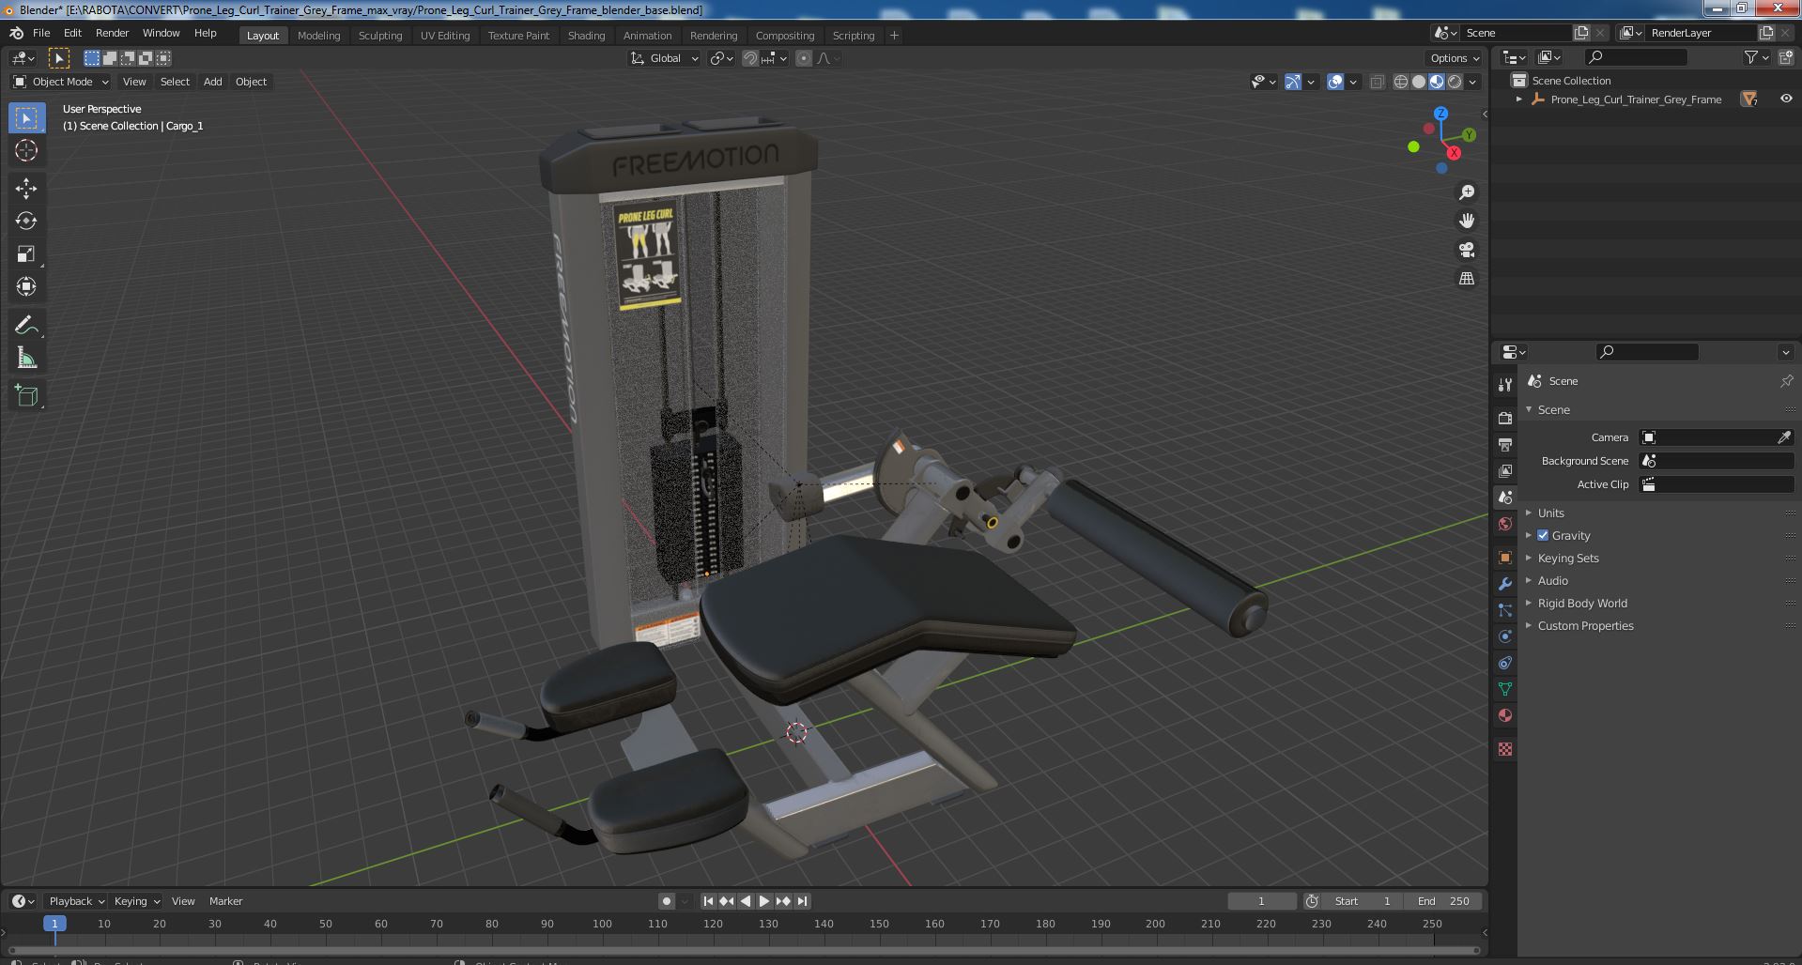Open the View Layer properties tab
Screen dimensions: 1802x965
pos(1505,470)
